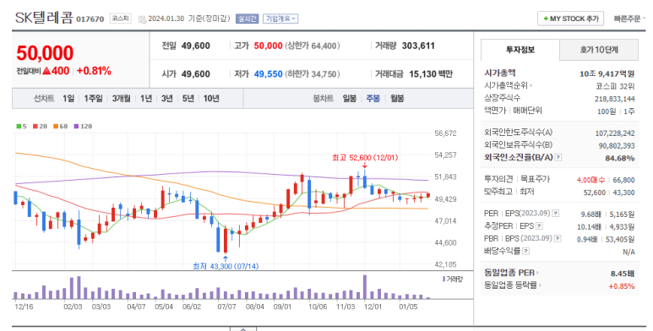
Task: Click help icon next to EPS(2023.09)
Action: tap(555, 213)
